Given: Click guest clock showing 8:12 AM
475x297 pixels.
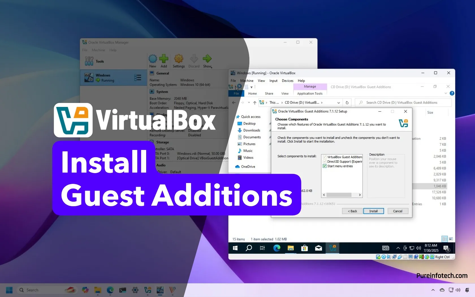Looking at the screenshot, I should click(431, 248).
